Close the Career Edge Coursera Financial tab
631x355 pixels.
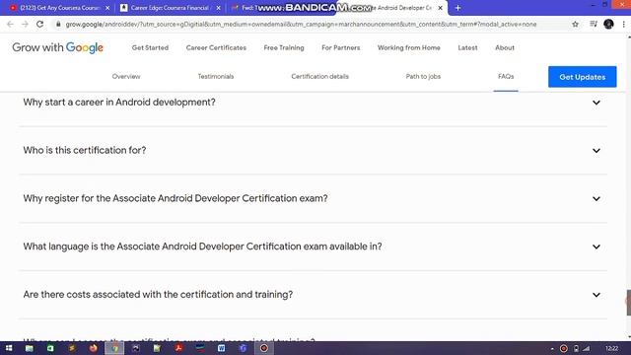(219, 8)
